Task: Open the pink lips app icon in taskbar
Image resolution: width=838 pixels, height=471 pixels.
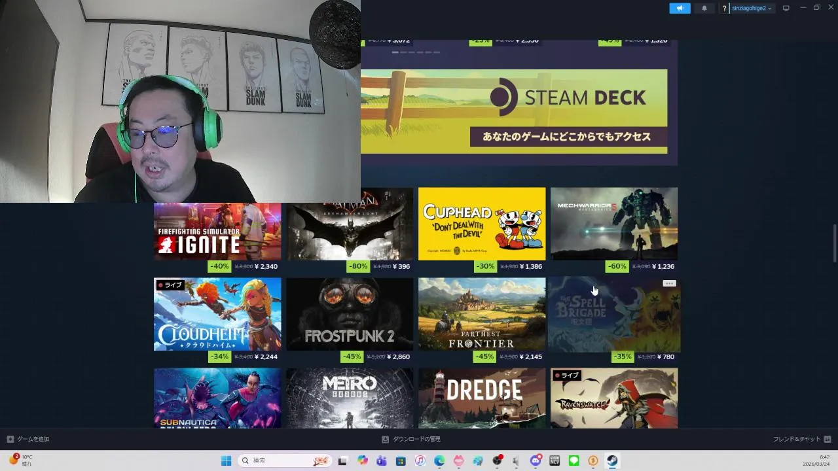Action: click(x=458, y=461)
